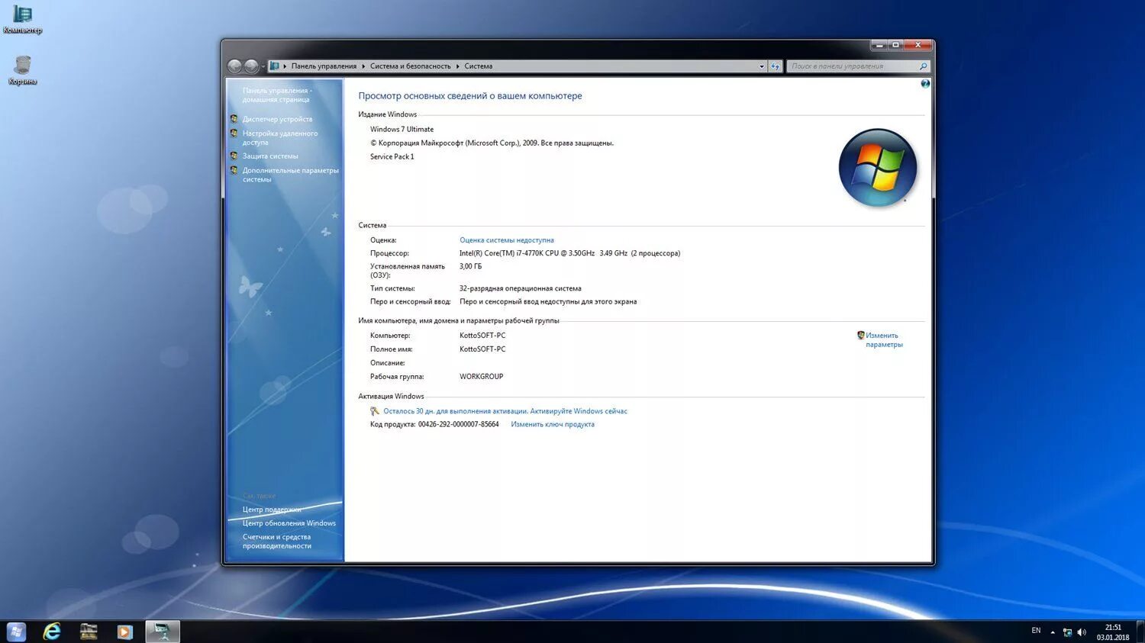The width and height of the screenshot is (1145, 643).
Task: Open Настройка удаленного доступа
Action: 279,138
